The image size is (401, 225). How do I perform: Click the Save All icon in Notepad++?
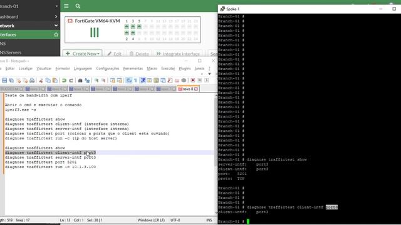tap(11, 81)
